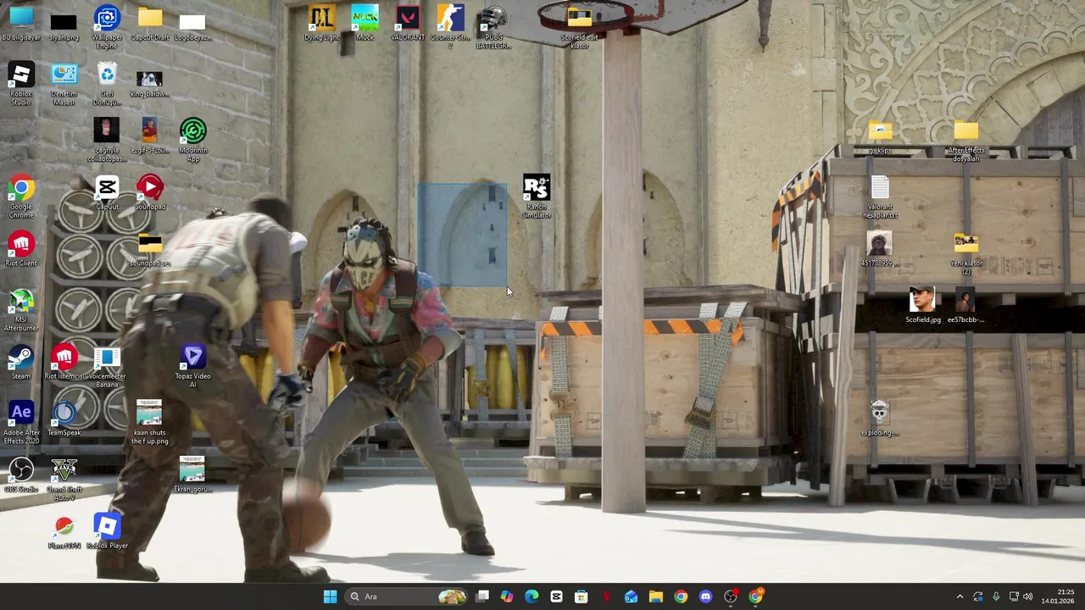Open Copilot from the taskbar
The image size is (1085, 610).
click(x=507, y=596)
